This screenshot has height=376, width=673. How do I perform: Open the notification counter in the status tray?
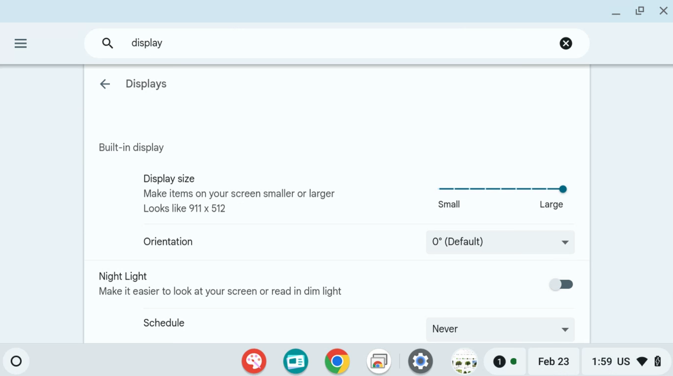click(x=500, y=361)
